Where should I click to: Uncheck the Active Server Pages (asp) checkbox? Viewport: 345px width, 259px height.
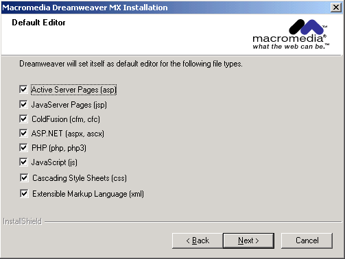[x=23, y=89]
